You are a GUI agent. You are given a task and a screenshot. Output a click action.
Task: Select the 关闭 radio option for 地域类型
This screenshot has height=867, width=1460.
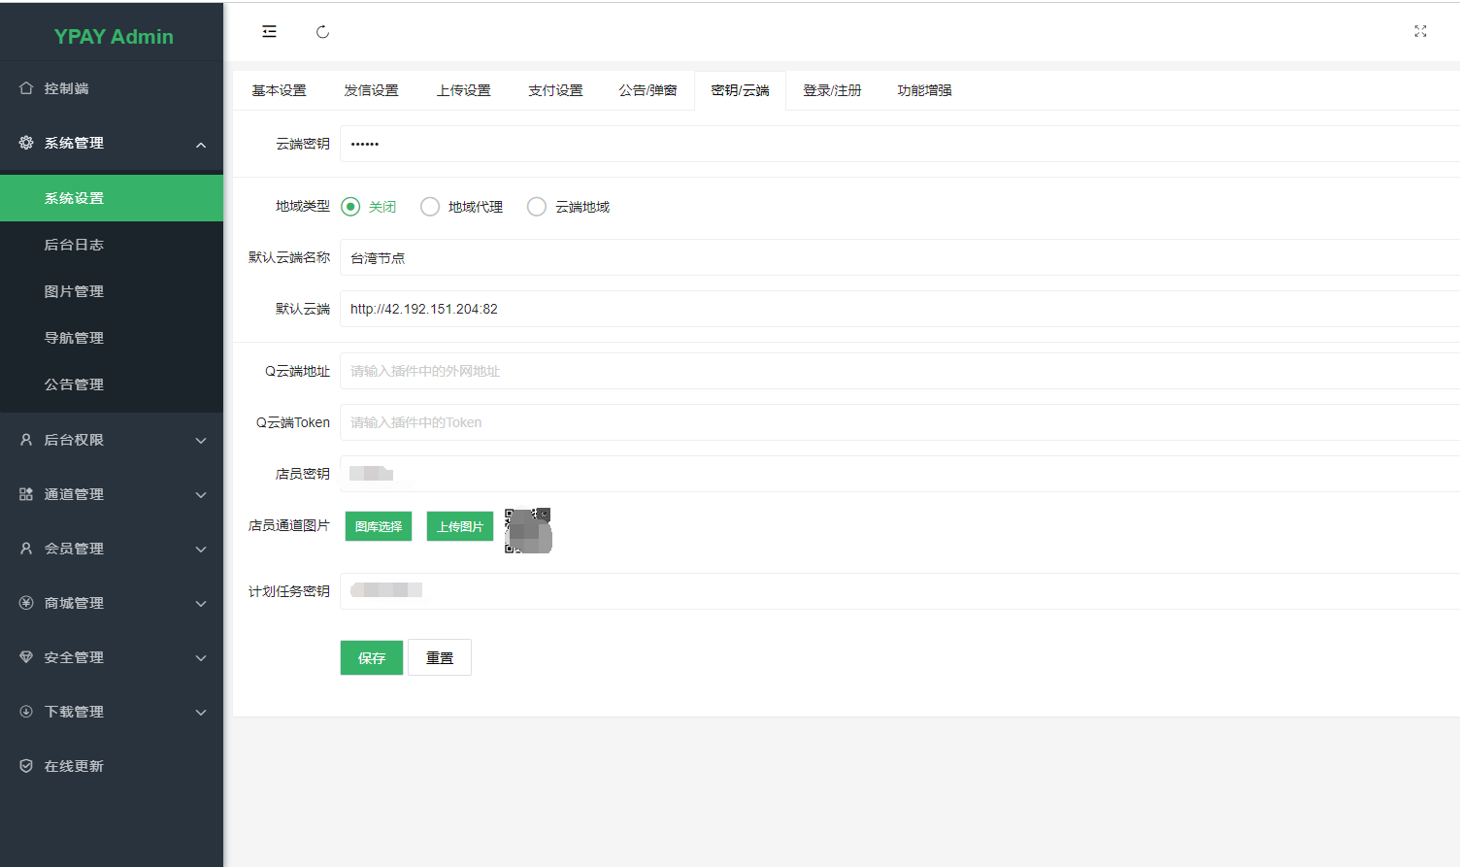pyautogui.click(x=350, y=206)
